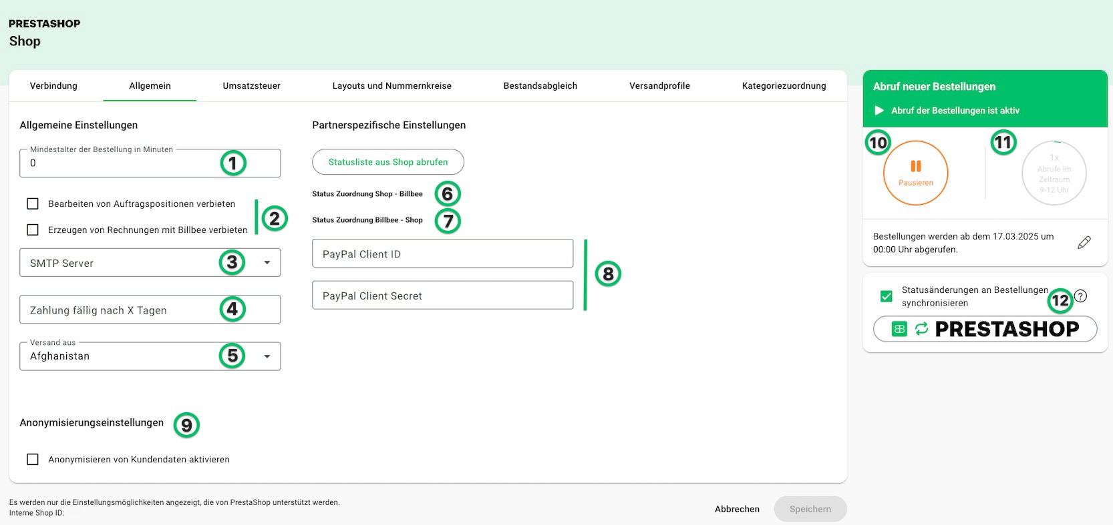Focus the Zahlung fällig nach X Tagen field
Screen dimensions: 1113x525
150,310
